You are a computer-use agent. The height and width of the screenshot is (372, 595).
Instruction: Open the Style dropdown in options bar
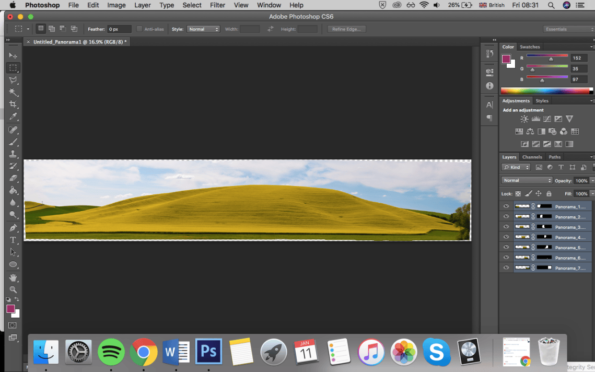point(203,29)
